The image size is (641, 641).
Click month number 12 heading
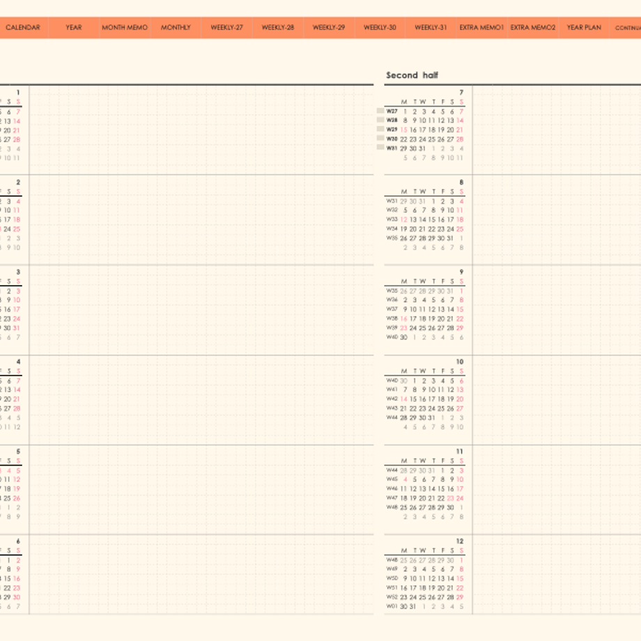pyautogui.click(x=460, y=541)
